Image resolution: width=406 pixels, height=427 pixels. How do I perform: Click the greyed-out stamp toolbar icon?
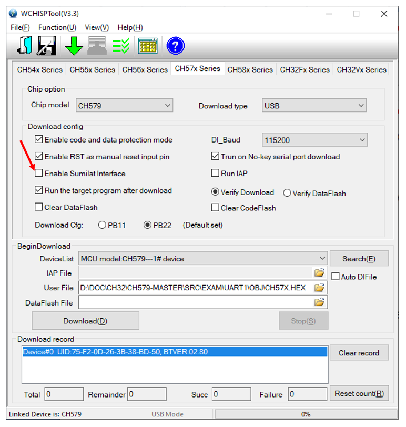point(97,45)
